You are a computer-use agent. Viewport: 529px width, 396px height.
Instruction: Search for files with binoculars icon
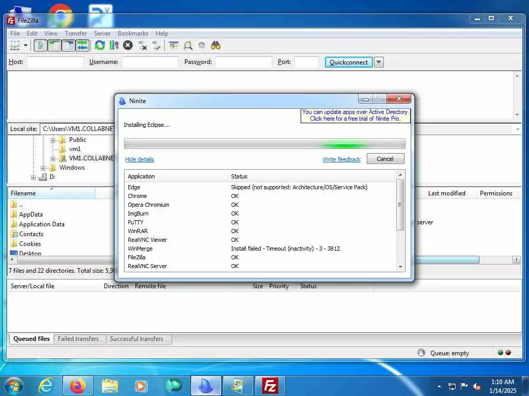(x=215, y=45)
